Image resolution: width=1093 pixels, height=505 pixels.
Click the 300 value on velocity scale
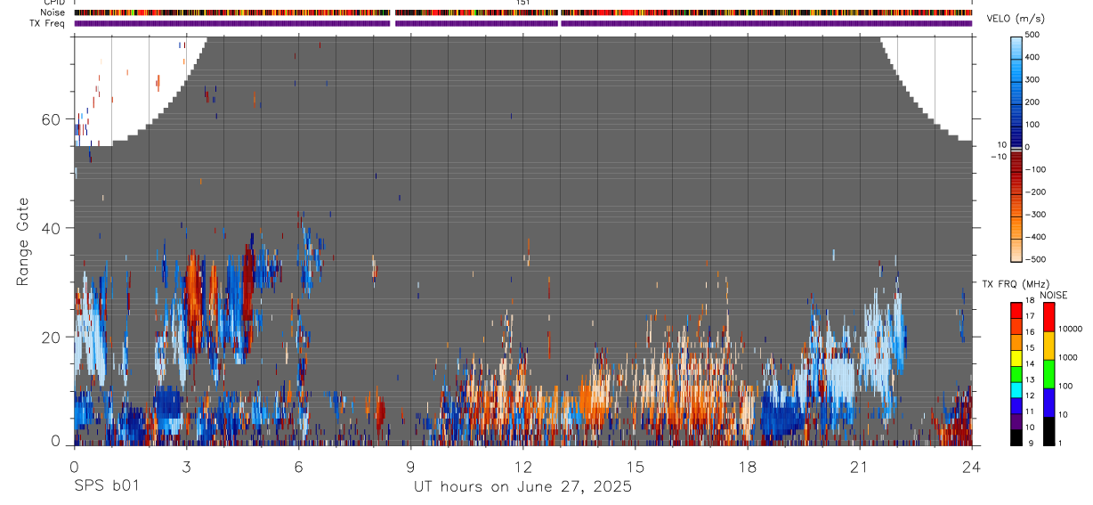1032,79
